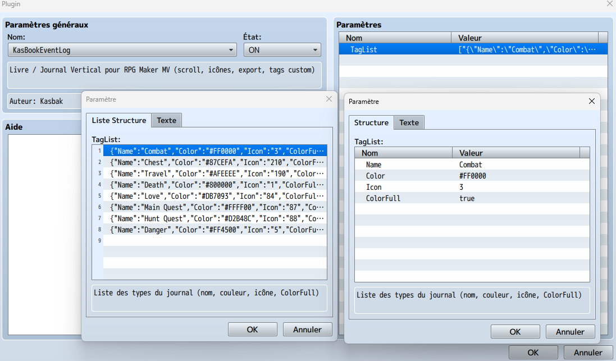Open the Nom plugin dropdown KasBookEventLog

[x=122, y=50]
